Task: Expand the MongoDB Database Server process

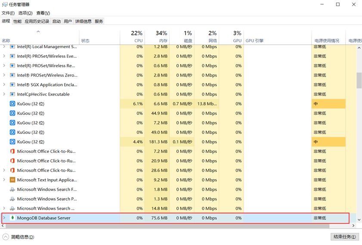Action: (4, 218)
